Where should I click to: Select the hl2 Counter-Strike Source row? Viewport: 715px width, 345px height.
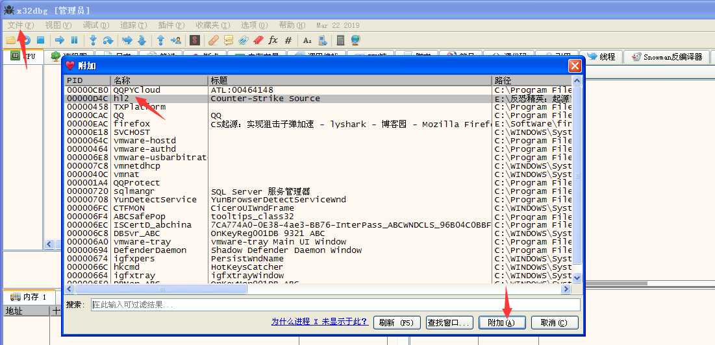[318, 99]
